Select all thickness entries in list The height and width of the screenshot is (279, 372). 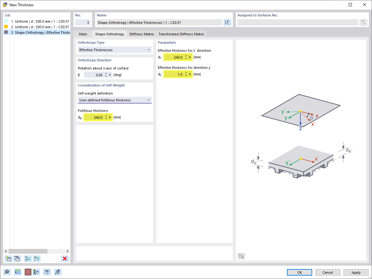click(28, 259)
